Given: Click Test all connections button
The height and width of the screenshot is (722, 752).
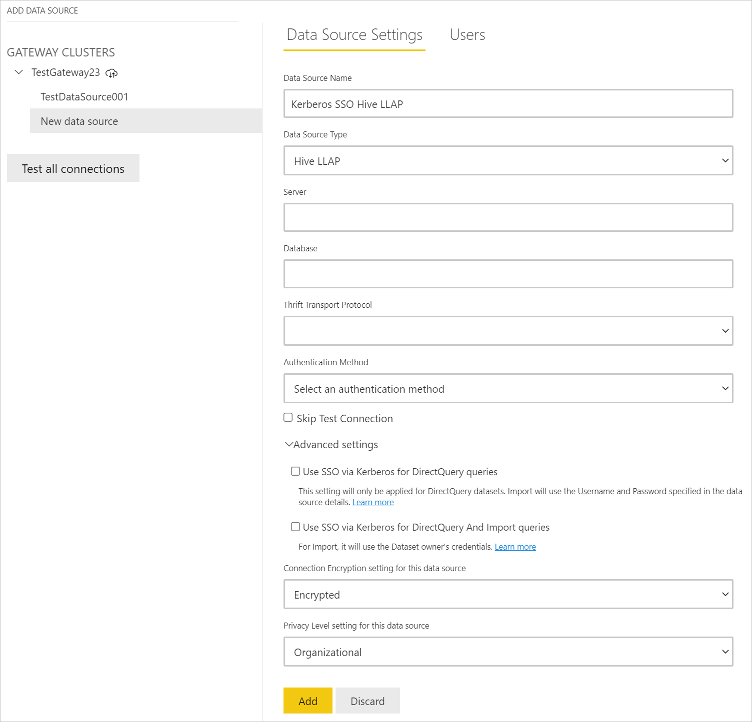Looking at the screenshot, I should click(73, 168).
